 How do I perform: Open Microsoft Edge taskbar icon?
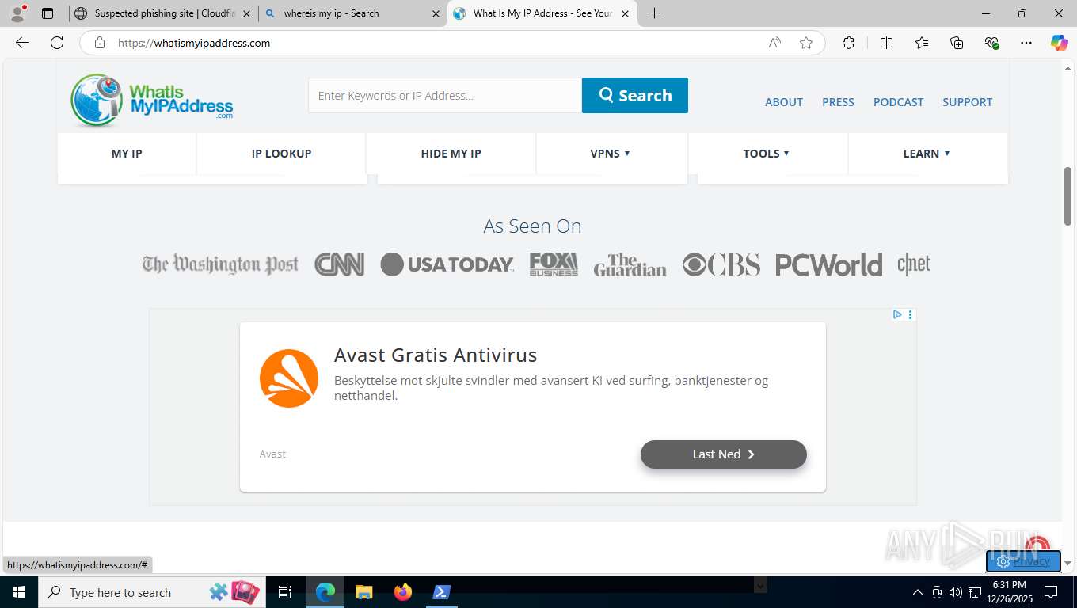325,592
